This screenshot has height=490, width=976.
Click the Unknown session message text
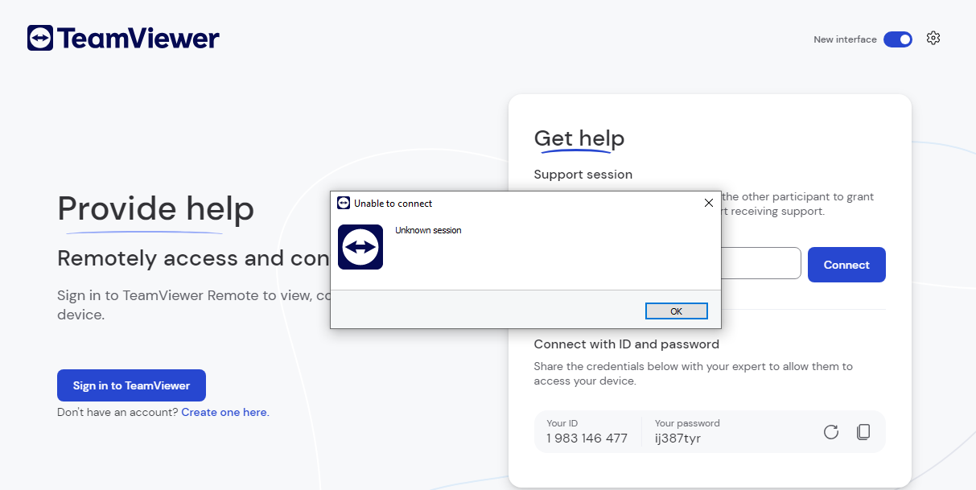(x=428, y=230)
